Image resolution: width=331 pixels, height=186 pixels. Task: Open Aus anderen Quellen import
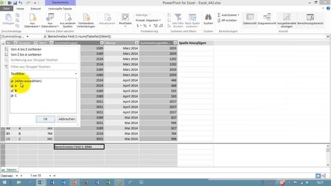pyautogui.click(x=68, y=20)
